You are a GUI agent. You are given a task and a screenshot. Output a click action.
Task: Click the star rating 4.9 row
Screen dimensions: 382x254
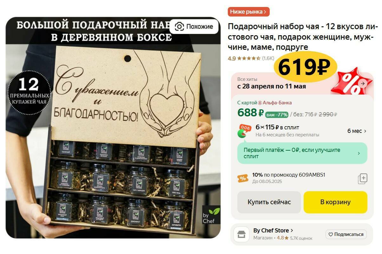[x=251, y=58]
